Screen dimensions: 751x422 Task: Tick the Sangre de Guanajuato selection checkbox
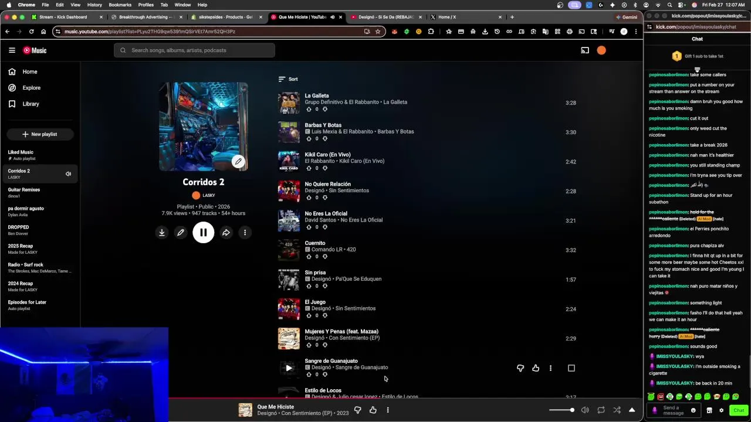tap(571, 368)
